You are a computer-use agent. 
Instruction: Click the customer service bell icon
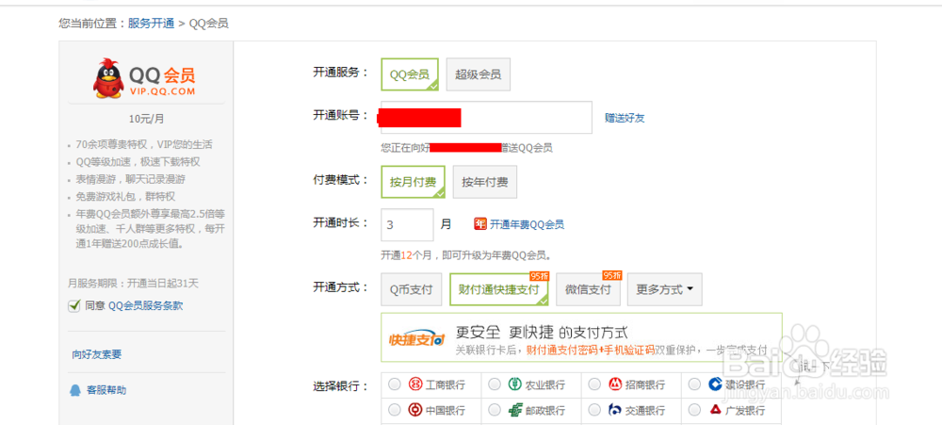click(x=75, y=390)
